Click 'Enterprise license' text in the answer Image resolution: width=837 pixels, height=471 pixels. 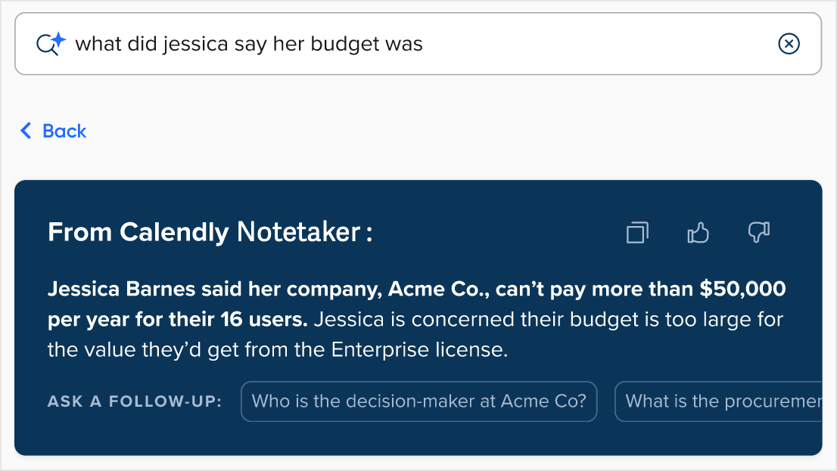(419, 350)
